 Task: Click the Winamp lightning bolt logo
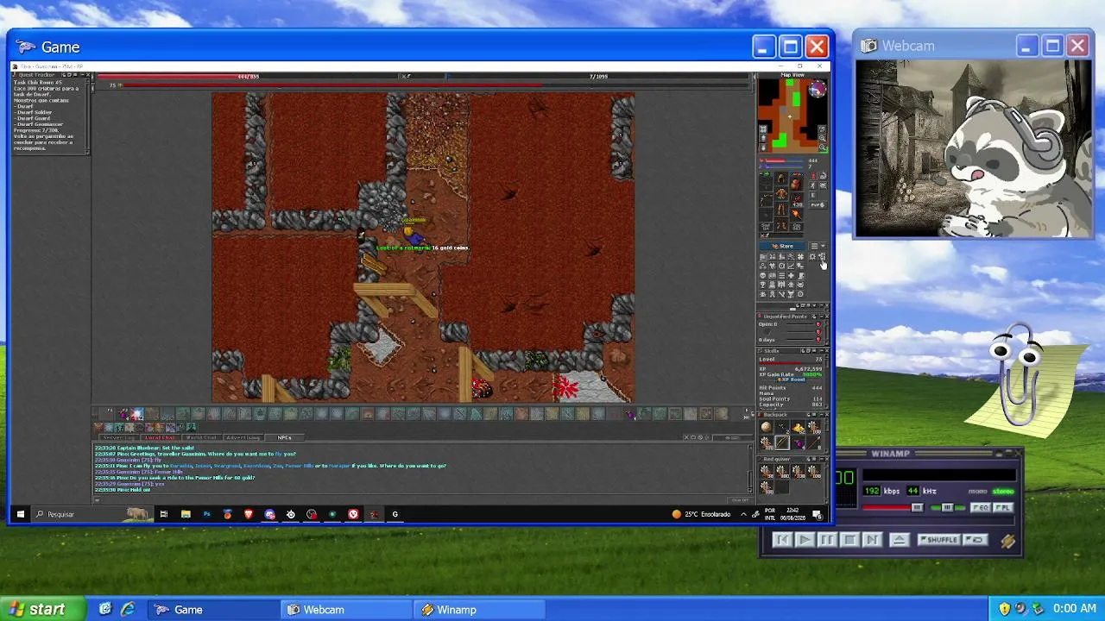1008,541
